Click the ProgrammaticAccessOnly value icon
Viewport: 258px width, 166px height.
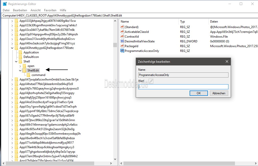pyautogui.click(x=122, y=51)
